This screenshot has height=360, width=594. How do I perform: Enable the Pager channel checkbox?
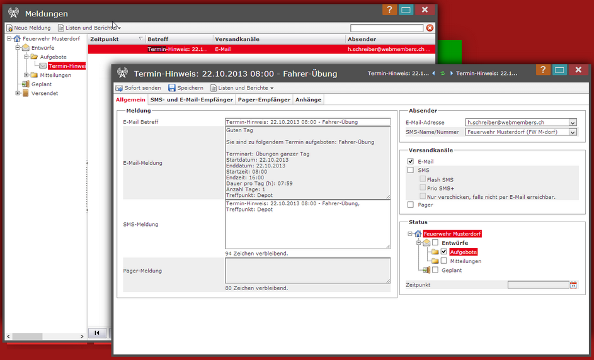[x=411, y=205]
